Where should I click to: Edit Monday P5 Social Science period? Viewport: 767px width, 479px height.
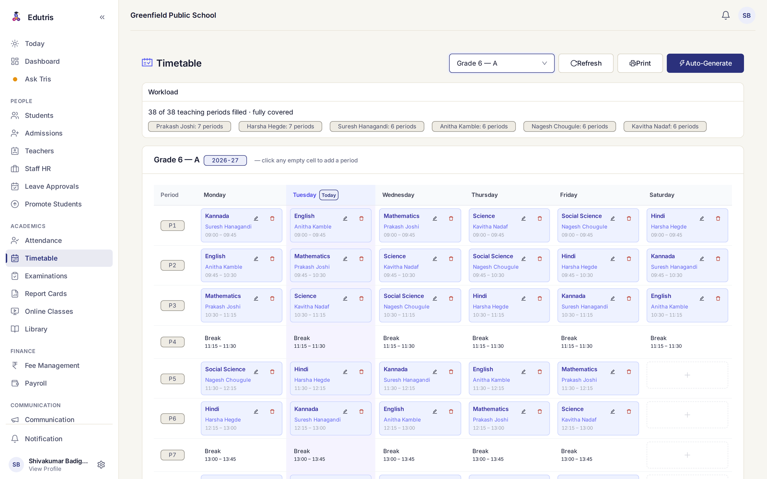(x=256, y=372)
